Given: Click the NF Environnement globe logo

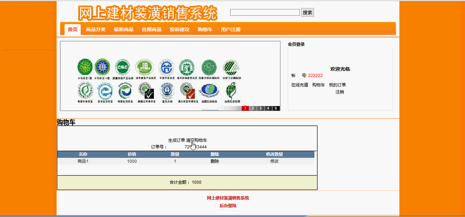Looking at the screenshot, I should pos(210,90).
